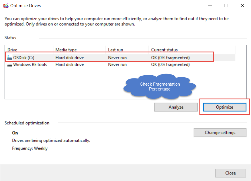Click the Analyze button
The height and width of the screenshot is (181, 251).
(176, 107)
